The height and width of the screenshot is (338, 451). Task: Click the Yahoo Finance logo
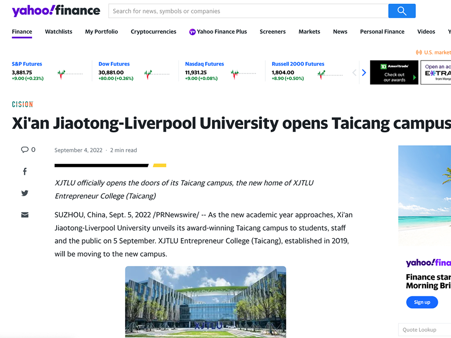(x=56, y=11)
